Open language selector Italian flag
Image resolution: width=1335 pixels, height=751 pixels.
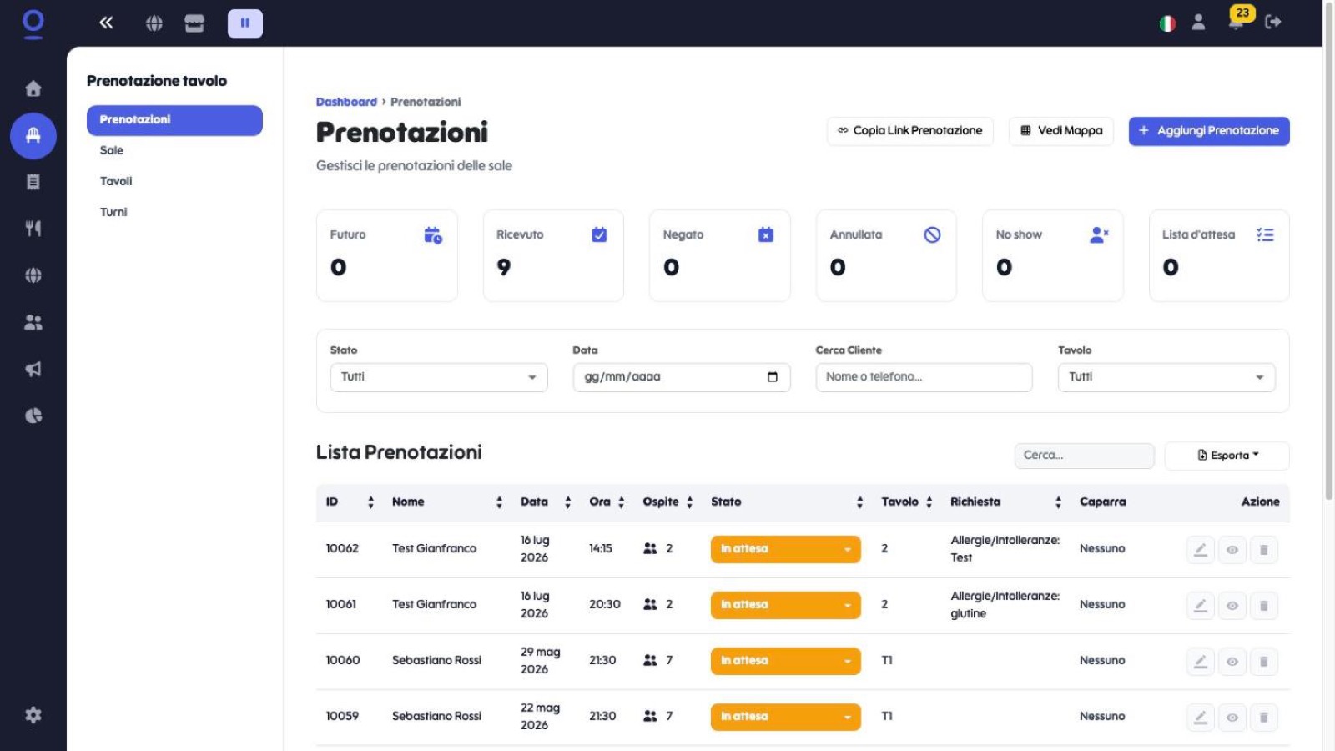pyautogui.click(x=1167, y=23)
